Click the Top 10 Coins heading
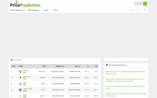This screenshot has height=98, width=157. click(x=17, y=60)
